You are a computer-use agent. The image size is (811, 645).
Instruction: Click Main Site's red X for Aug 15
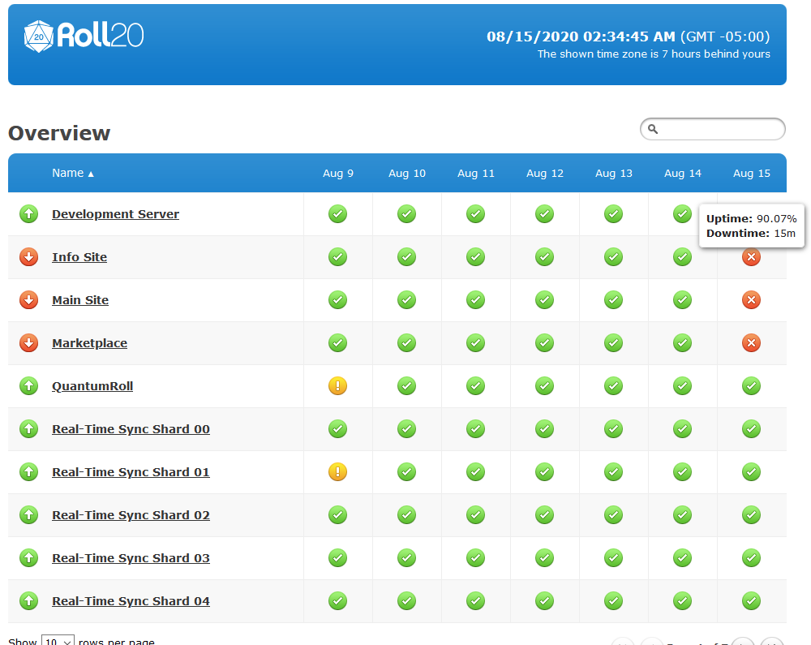pyautogui.click(x=751, y=299)
